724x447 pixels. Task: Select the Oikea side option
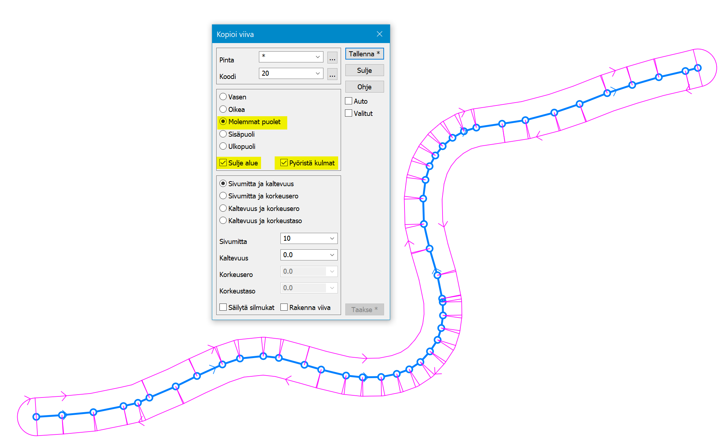click(x=223, y=109)
